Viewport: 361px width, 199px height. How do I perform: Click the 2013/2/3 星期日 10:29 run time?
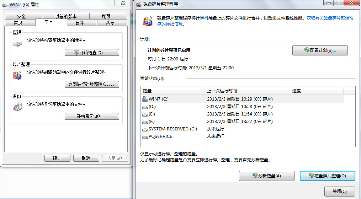coord(240,99)
